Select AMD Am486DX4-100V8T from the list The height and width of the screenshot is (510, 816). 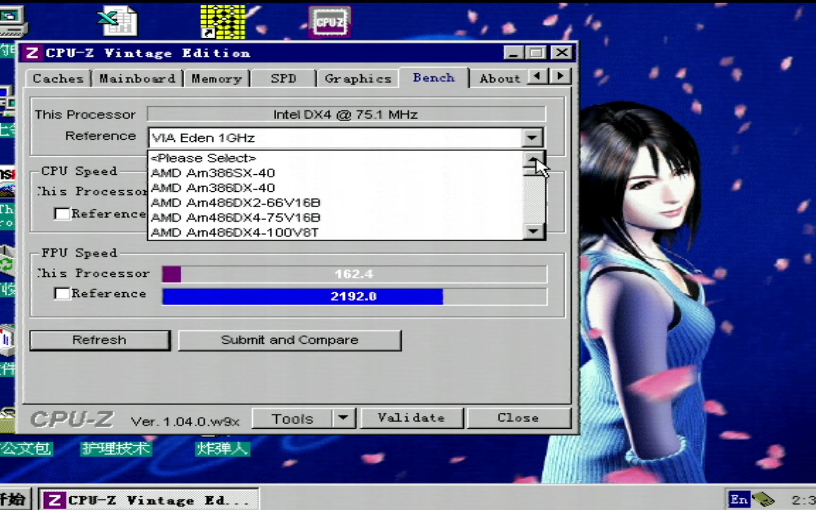235,233
